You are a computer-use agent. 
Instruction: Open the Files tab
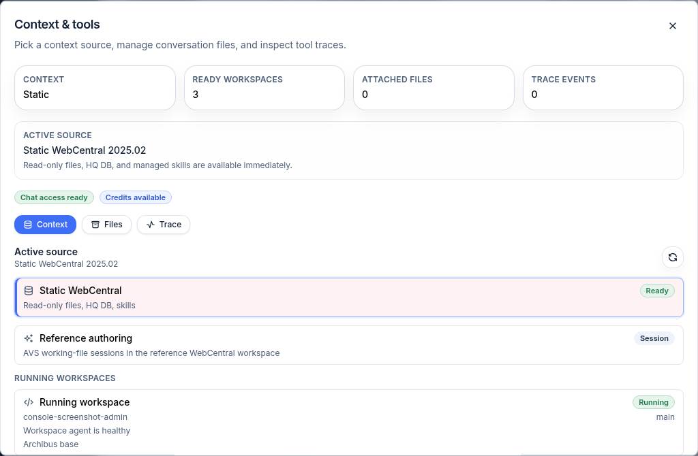click(106, 225)
